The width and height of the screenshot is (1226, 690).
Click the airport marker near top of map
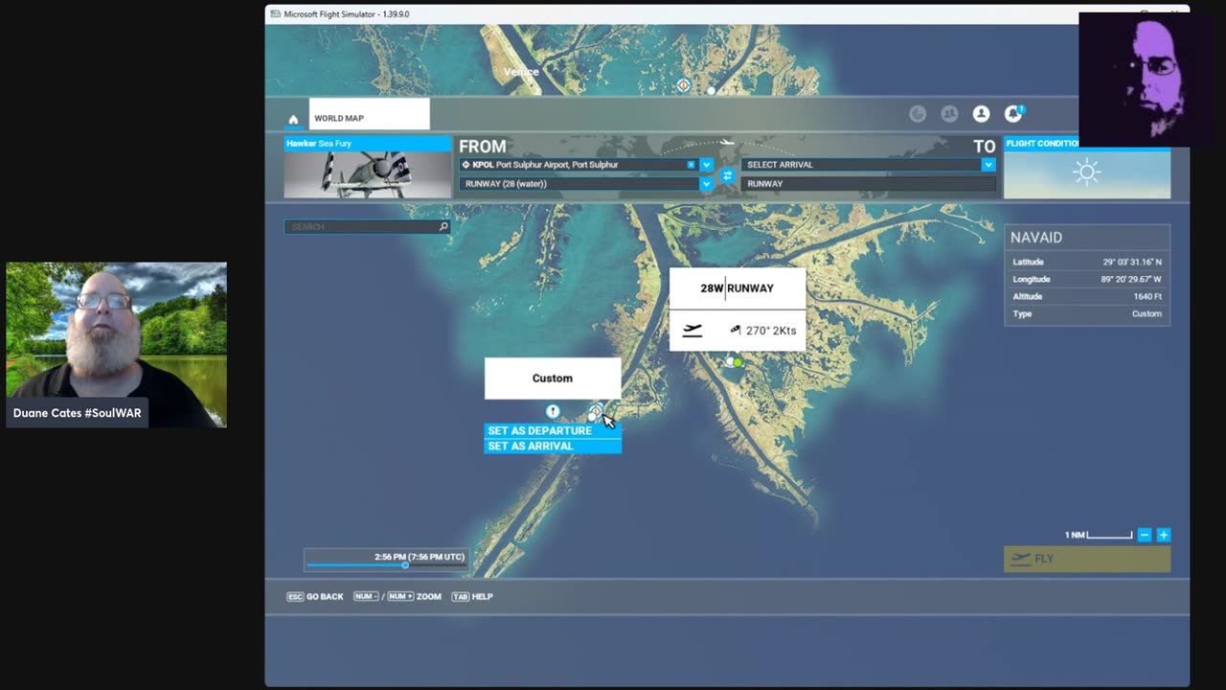(x=683, y=85)
